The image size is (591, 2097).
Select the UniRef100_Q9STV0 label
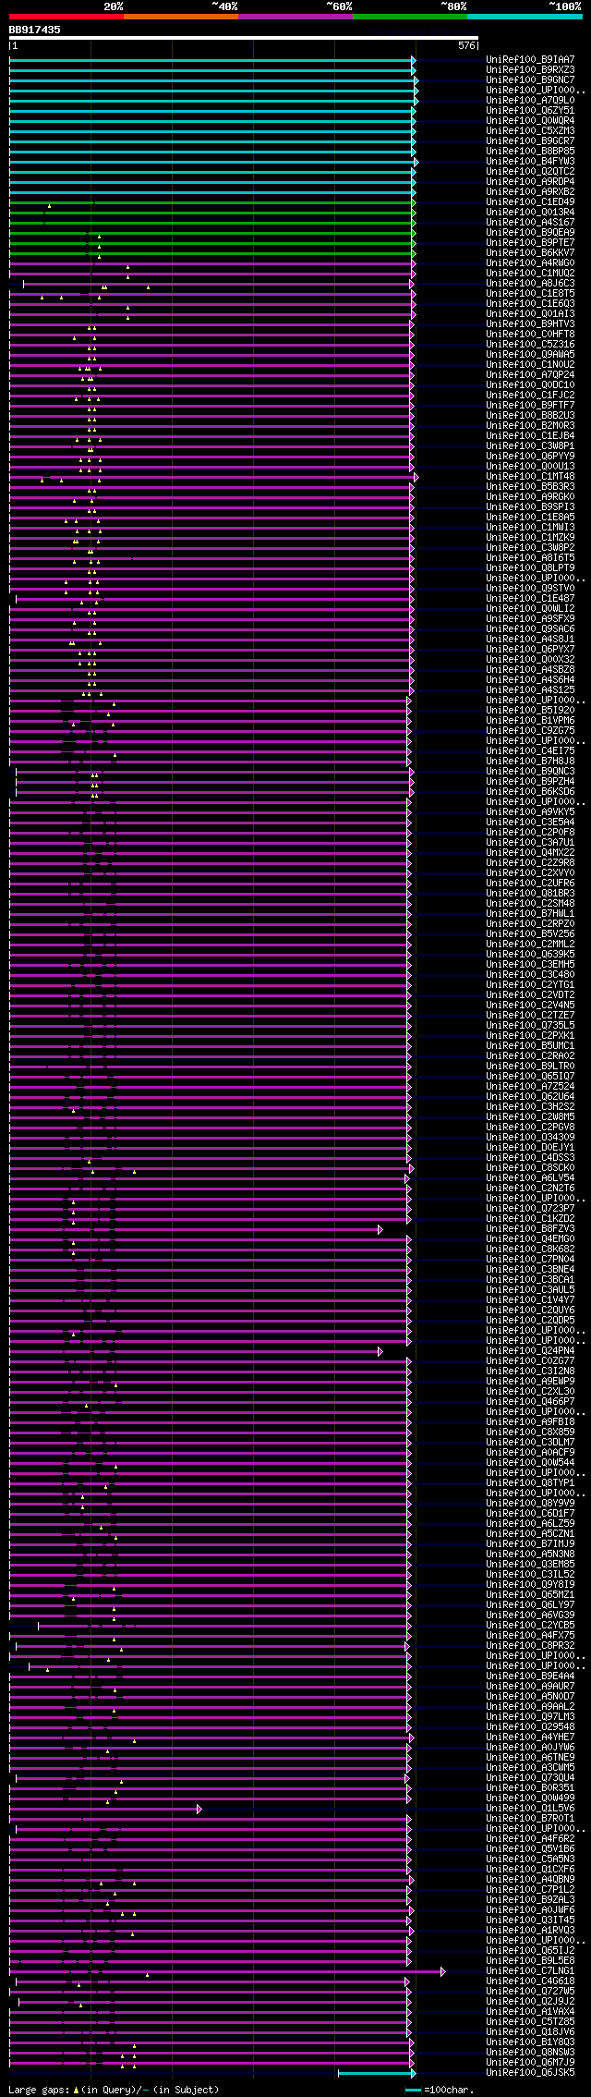[x=530, y=588]
